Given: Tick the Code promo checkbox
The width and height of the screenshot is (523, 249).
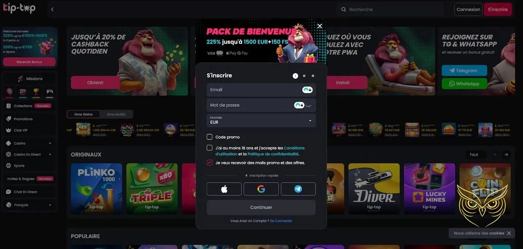Looking at the screenshot, I should pos(209,137).
